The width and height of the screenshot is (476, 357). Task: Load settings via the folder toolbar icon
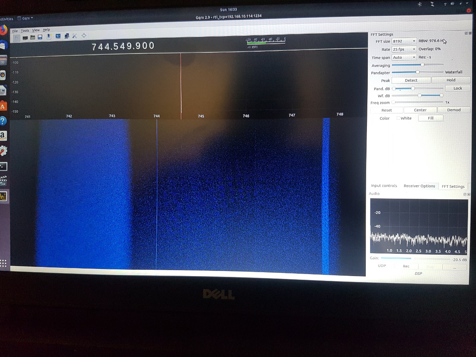(33, 37)
